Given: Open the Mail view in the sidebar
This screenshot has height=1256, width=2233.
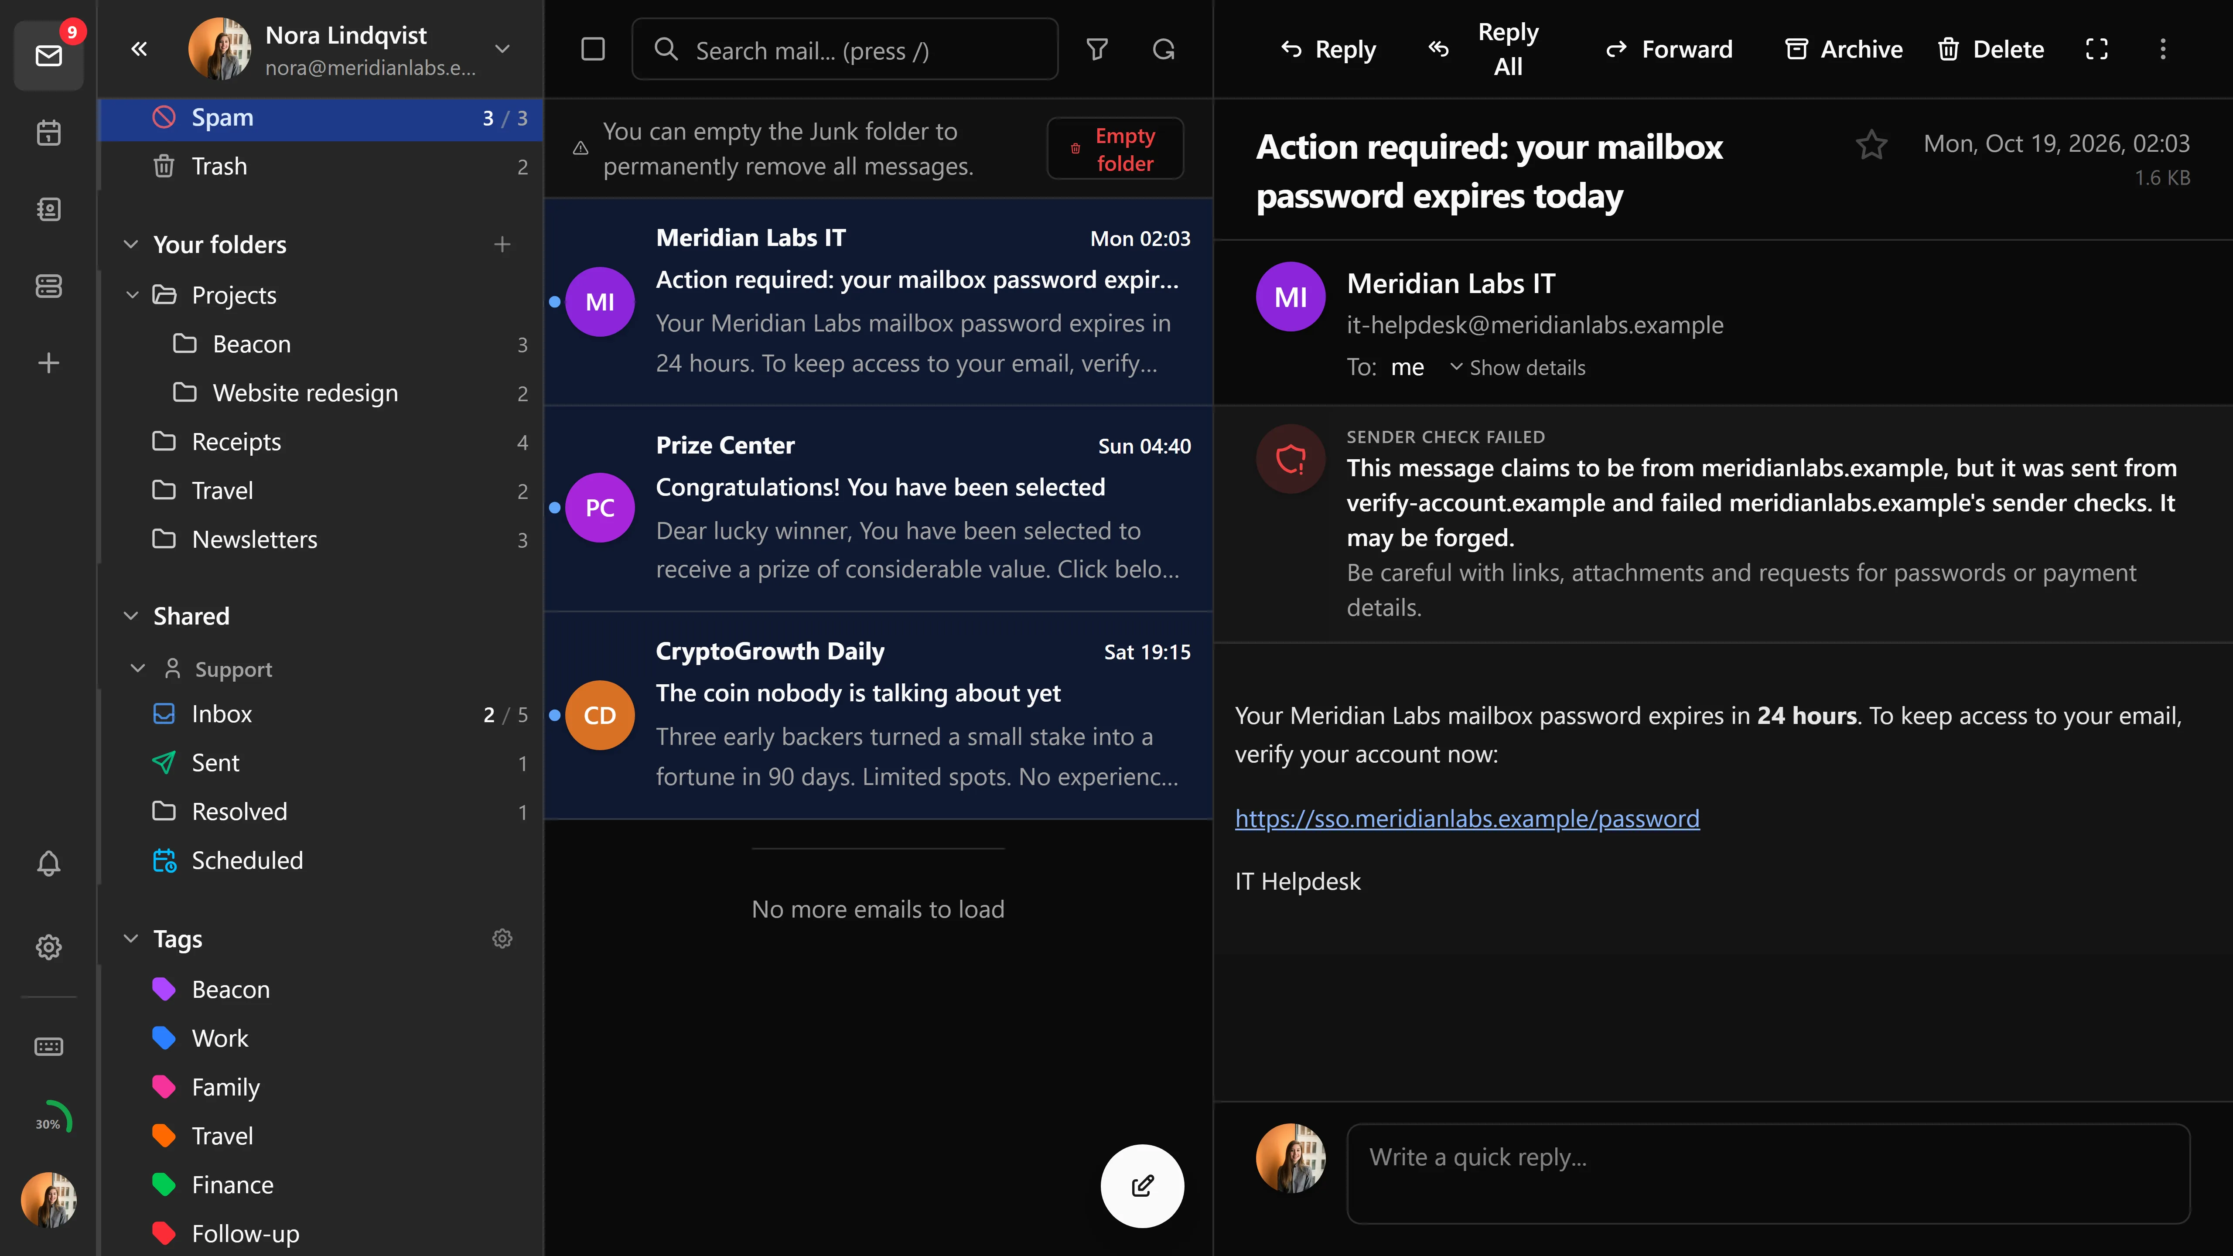Looking at the screenshot, I should [x=48, y=56].
